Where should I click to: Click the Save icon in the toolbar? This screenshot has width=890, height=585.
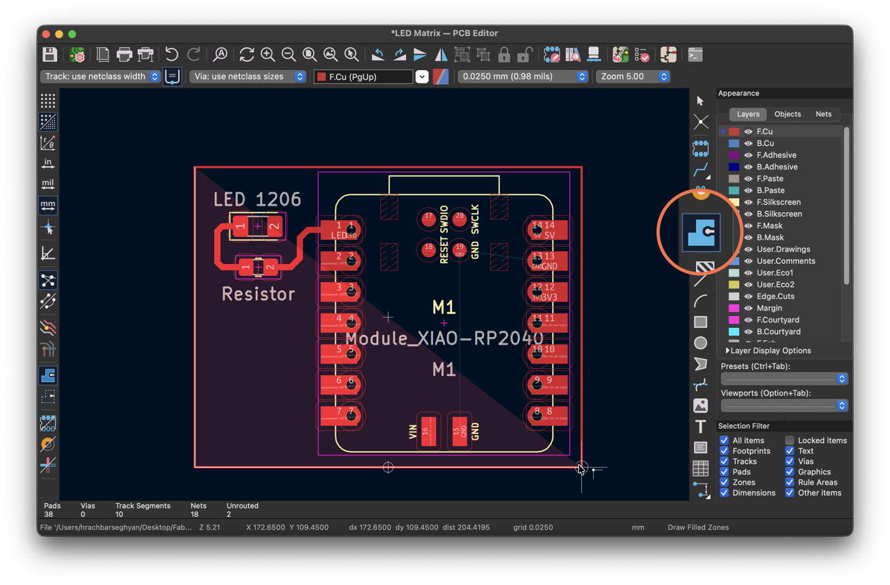(x=49, y=55)
